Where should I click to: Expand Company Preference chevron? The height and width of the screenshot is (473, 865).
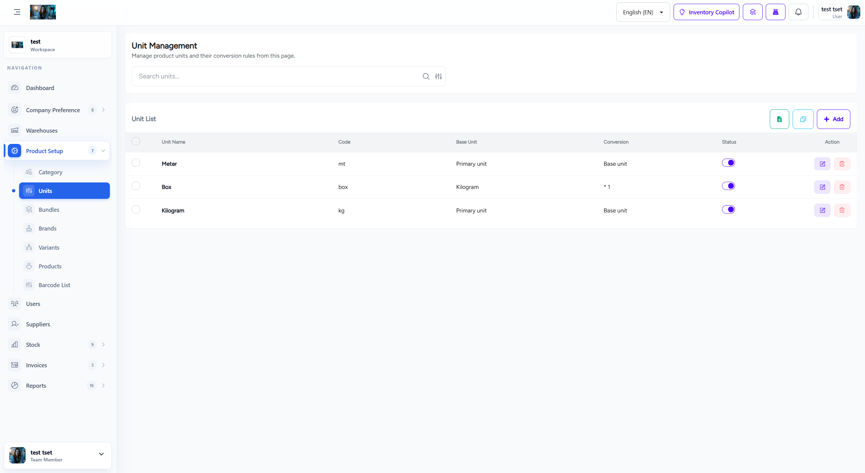(103, 110)
